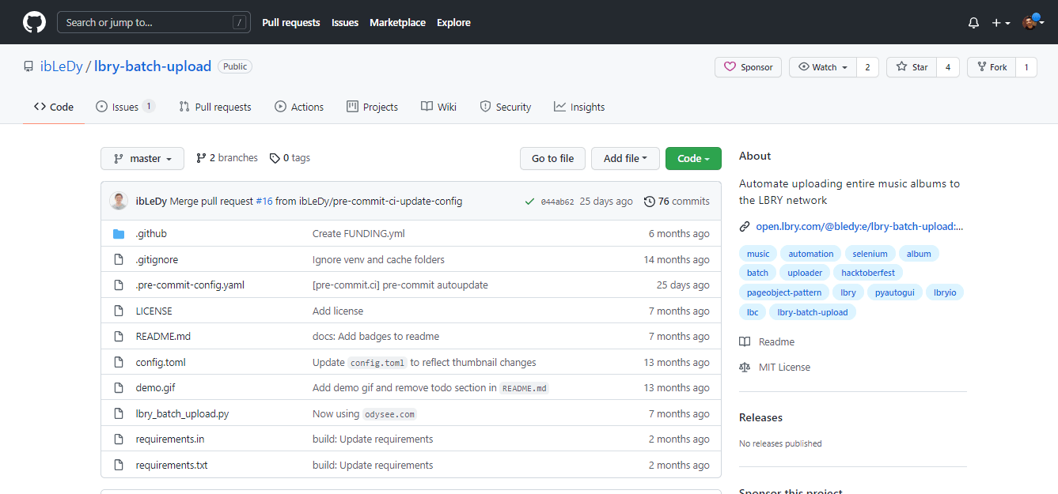The height and width of the screenshot is (494, 1058).
Task: Click the 2 branches link
Action: [227, 158]
